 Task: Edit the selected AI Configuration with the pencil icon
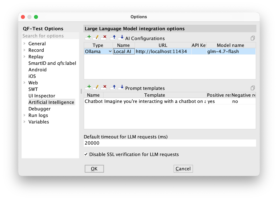(96, 37)
